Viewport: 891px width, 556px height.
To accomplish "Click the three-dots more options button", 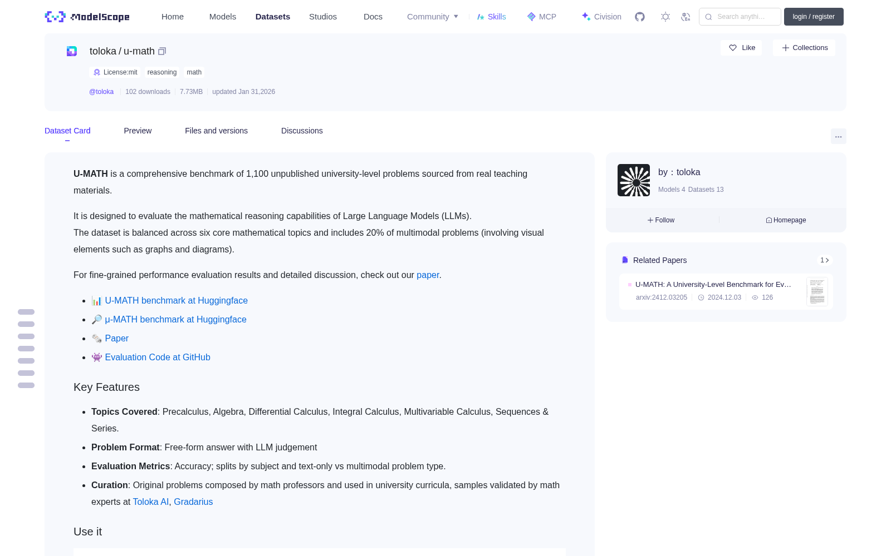I will (x=838, y=136).
